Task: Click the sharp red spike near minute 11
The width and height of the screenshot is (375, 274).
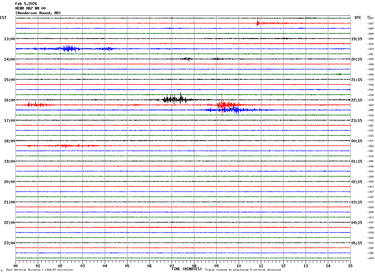Action: click(x=258, y=23)
